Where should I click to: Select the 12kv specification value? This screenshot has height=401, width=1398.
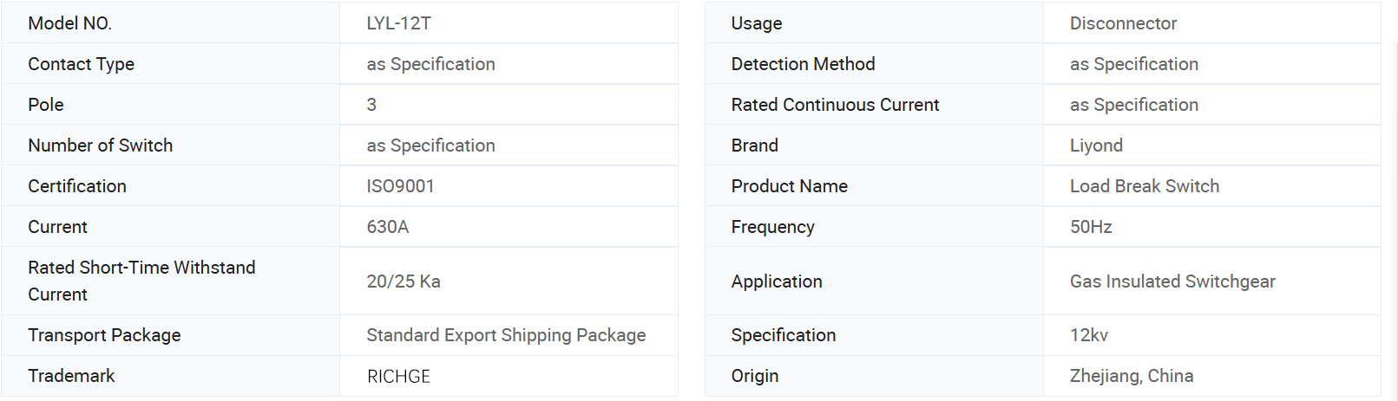pos(1088,335)
